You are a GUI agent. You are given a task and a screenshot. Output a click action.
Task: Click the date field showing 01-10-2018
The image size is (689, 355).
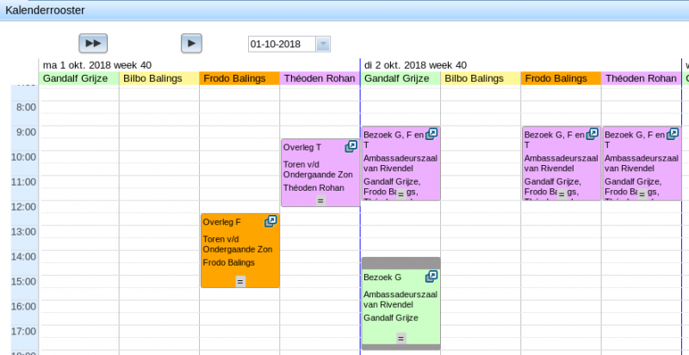pyautogui.click(x=282, y=44)
